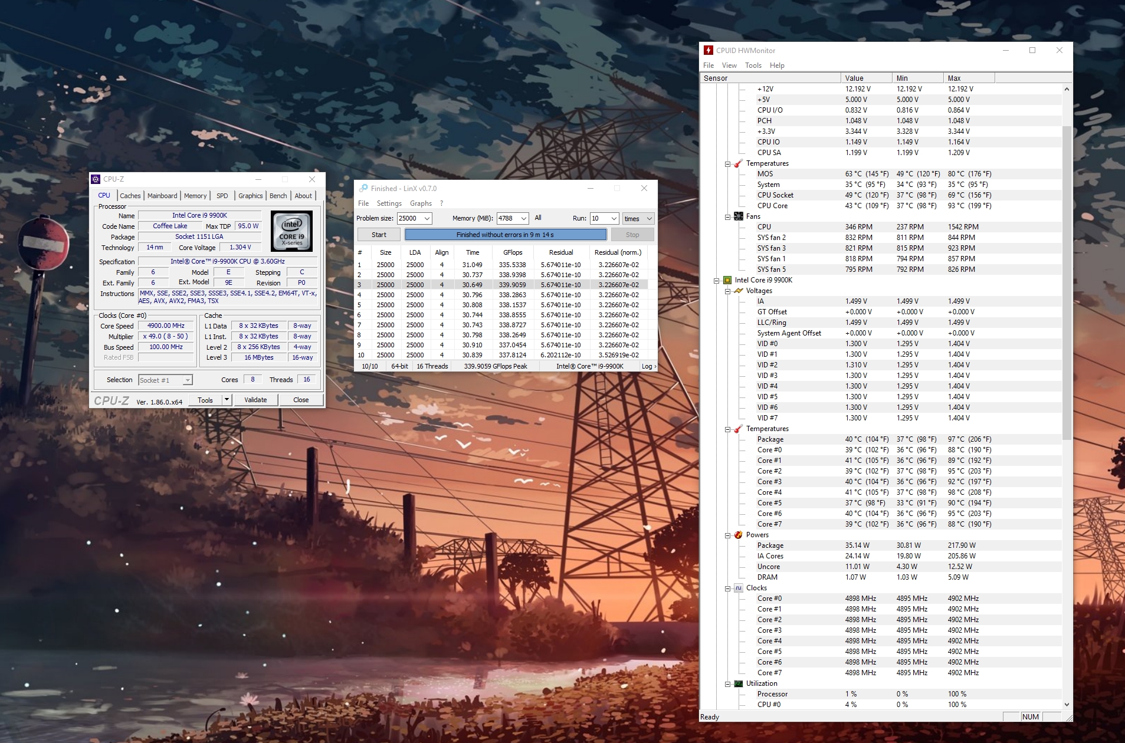This screenshot has height=743, width=1125.
Task: Click the Temperatures thermometer icon under Intel Core i9
Action: 738,429
